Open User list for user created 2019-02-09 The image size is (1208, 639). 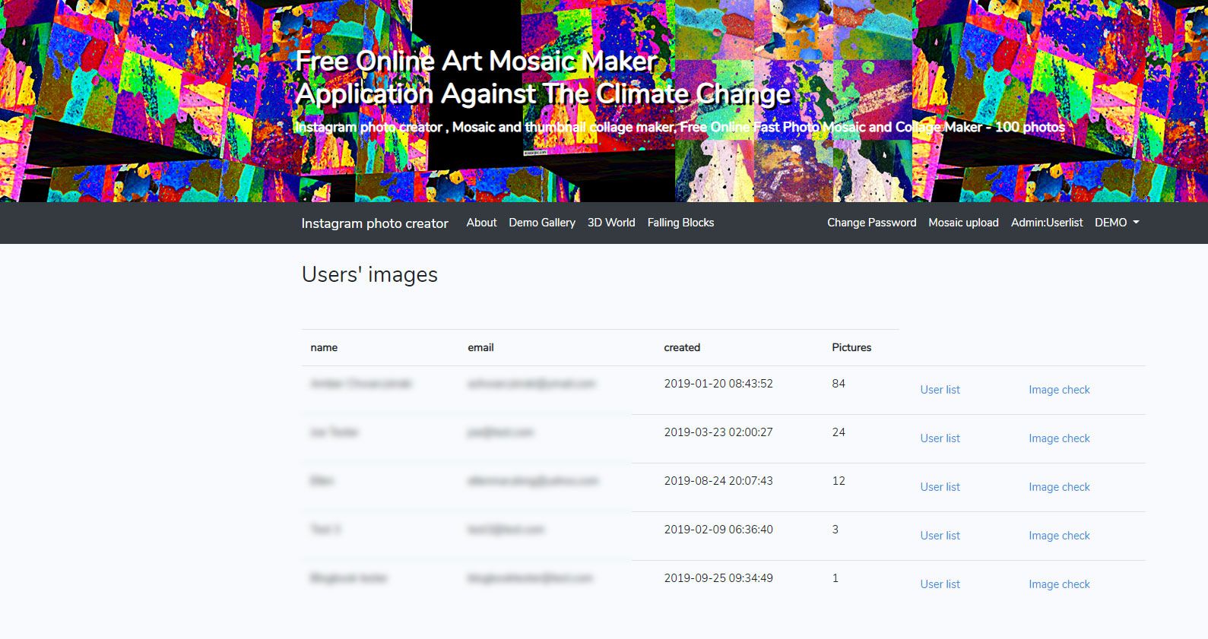coord(940,536)
